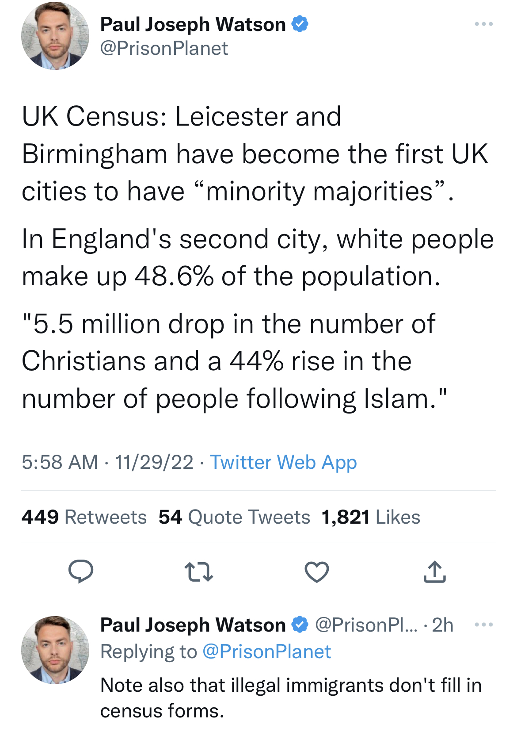517x732 pixels.
Task: Select Paul Joseph Watson name in main tweet
Action: pos(193,24)
